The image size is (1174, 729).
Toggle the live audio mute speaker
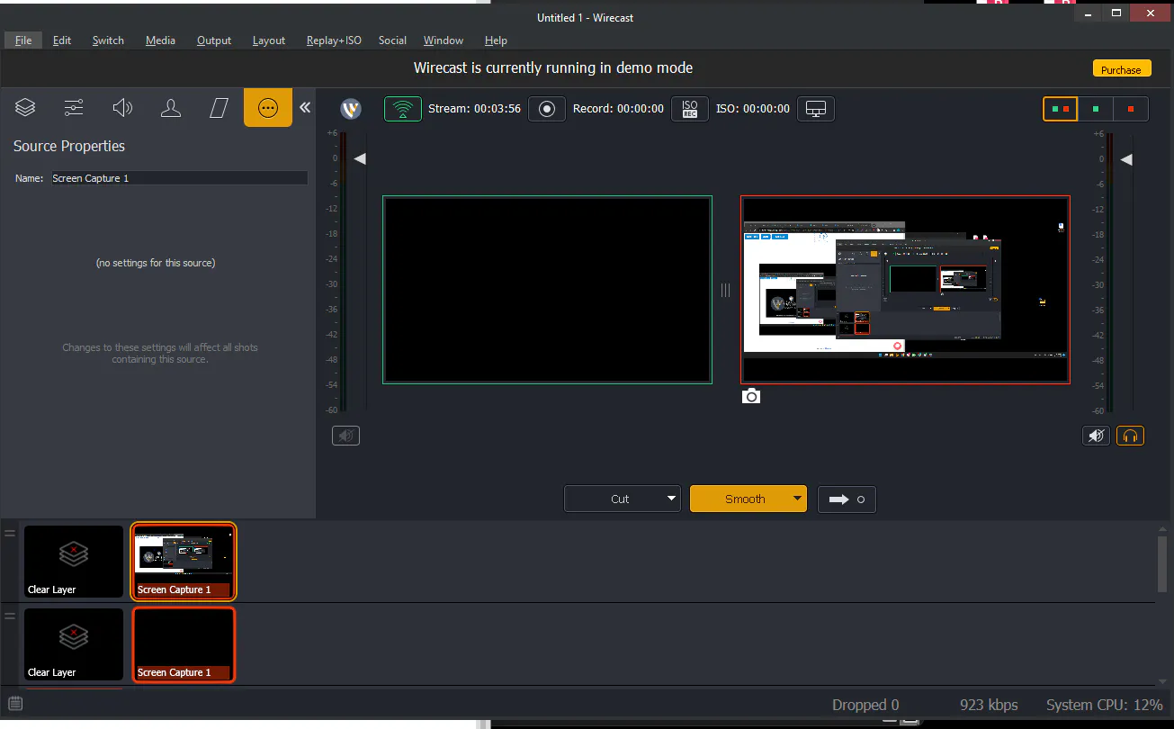coord(1096,436)
